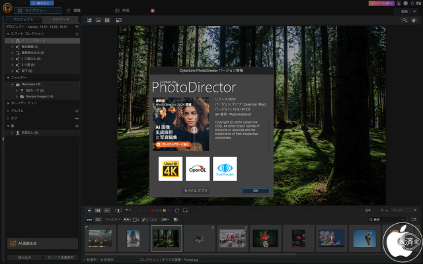Viewport: 423px width, 264px height.
Task: Select two-photo compare view icon
Action: point(98,211)
